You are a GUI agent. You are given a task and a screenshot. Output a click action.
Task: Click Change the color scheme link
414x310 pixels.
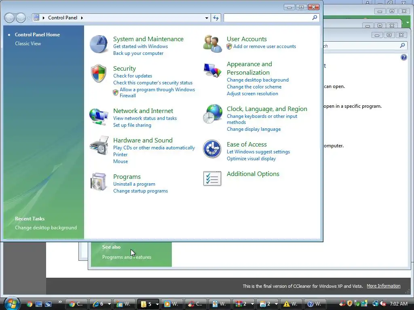[254, 87]
